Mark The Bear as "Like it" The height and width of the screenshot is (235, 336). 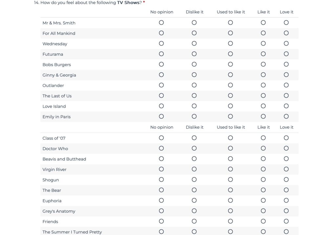(263, 190)
